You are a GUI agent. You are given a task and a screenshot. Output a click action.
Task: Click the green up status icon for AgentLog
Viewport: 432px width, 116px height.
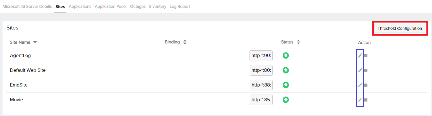(286, 55)
